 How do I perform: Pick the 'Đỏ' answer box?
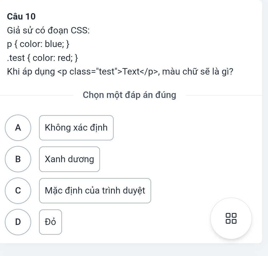pos(50,222)
